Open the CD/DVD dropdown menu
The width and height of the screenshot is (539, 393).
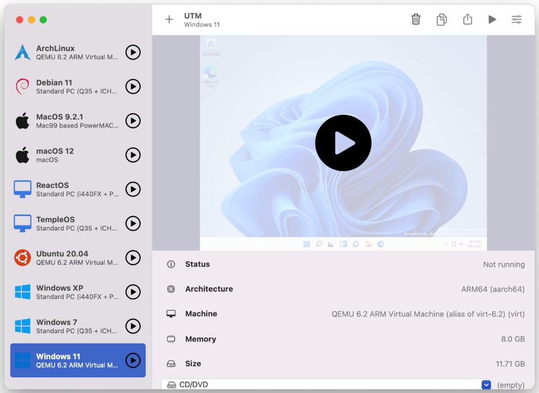pyautogui.click(x=487, y=385)
